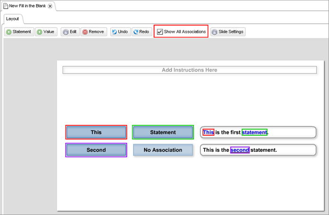Click the linked word 'second' in second sentence
Viewport: 329px width, 215px height.
point(240,150)
